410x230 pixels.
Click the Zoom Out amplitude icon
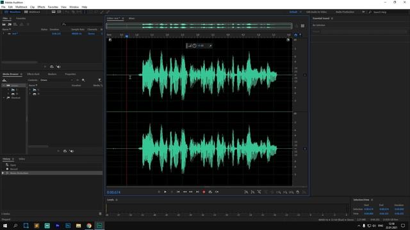click(252, 192)
